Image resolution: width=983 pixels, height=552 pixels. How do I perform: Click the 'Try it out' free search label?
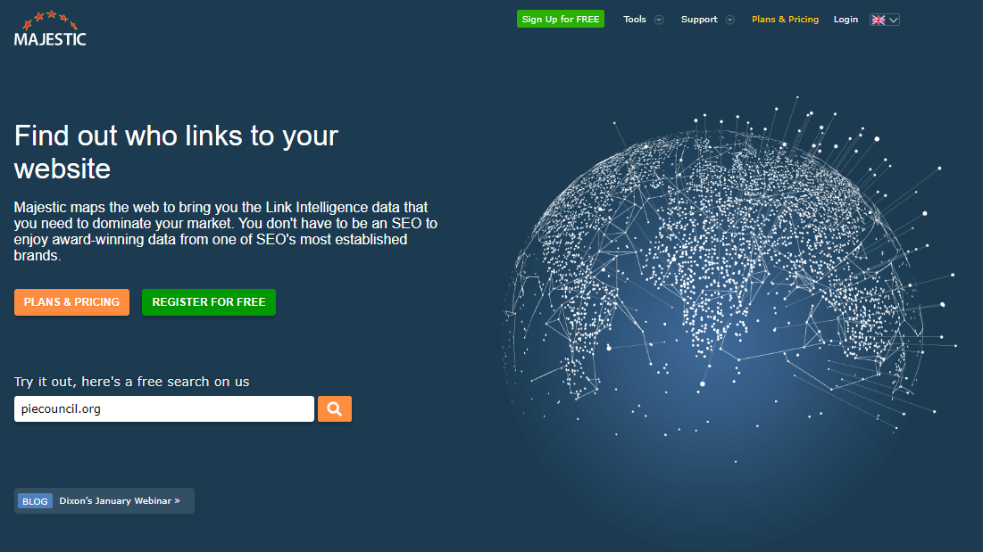pyautogui.click(x=131, y=382)
